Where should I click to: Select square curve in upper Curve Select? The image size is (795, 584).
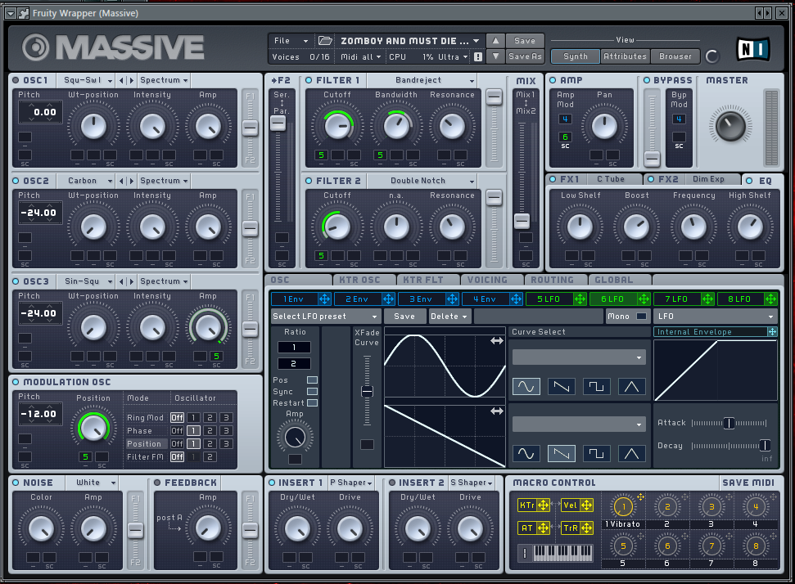pos(596,387)
